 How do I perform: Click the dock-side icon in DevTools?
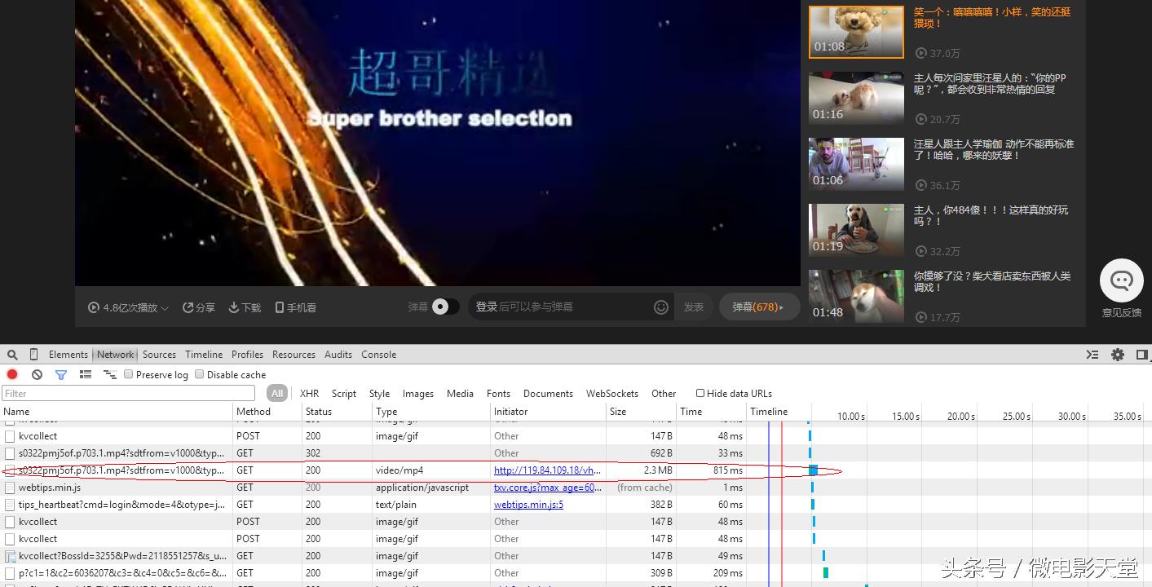(x=1142, y=355)
